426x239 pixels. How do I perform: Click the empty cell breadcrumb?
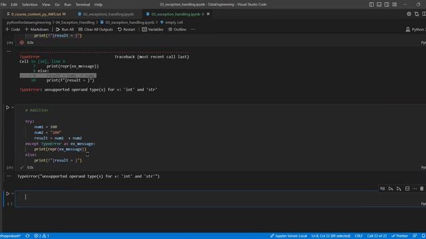tap(172, 23)
